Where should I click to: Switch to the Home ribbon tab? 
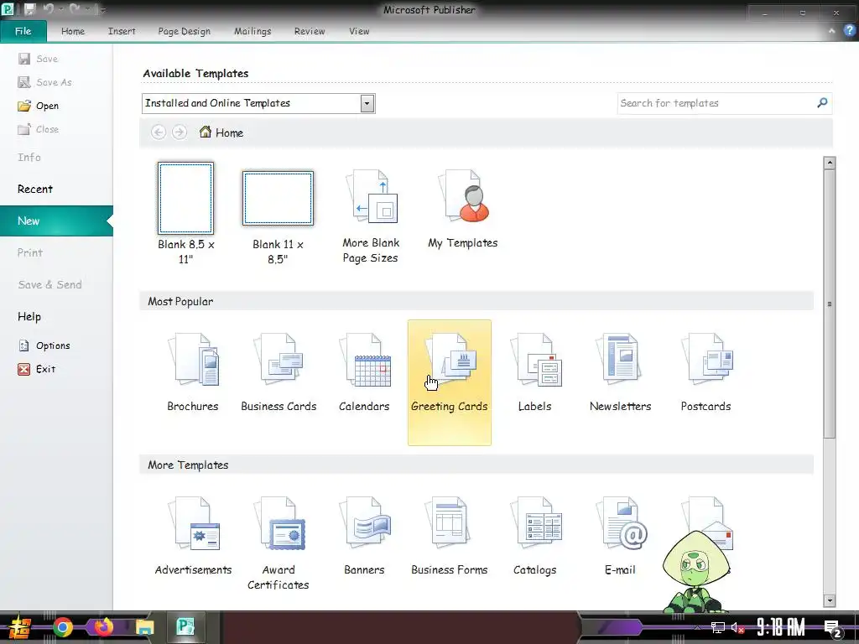pyautogui.click(x=73, y=31)
